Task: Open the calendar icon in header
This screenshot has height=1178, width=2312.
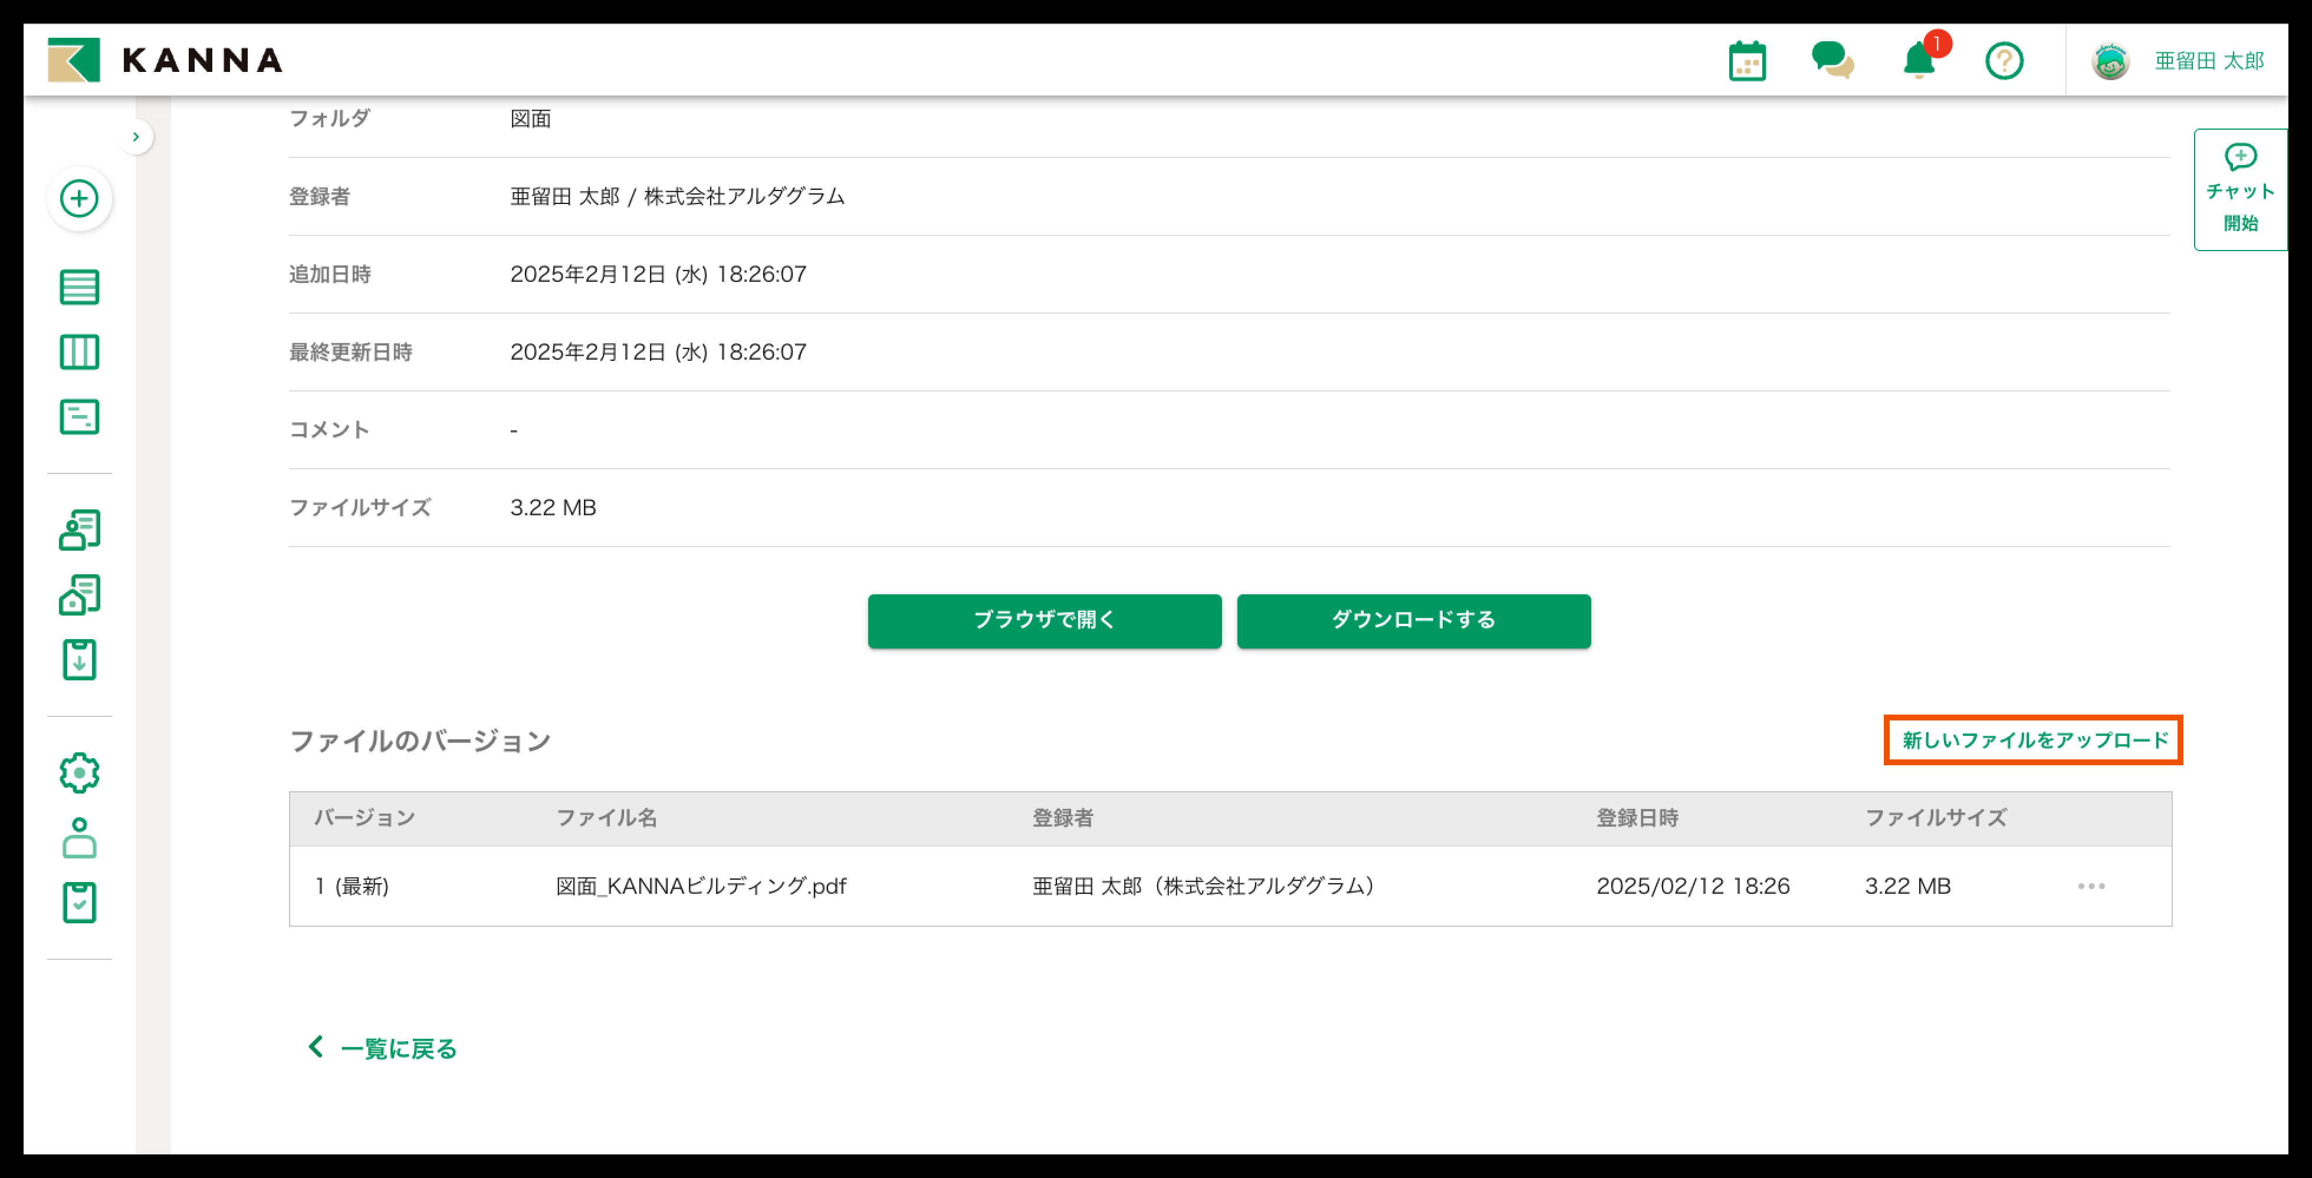Action: click(1746, 61)
